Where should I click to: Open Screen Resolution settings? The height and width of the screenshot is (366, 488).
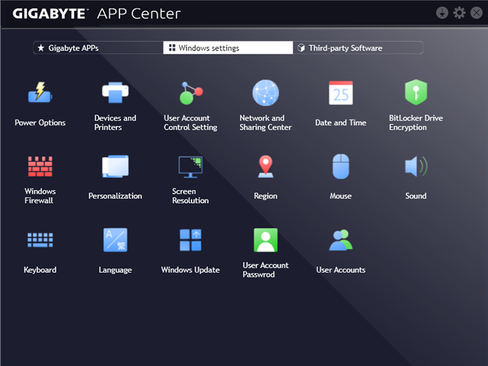pos(190,167)
